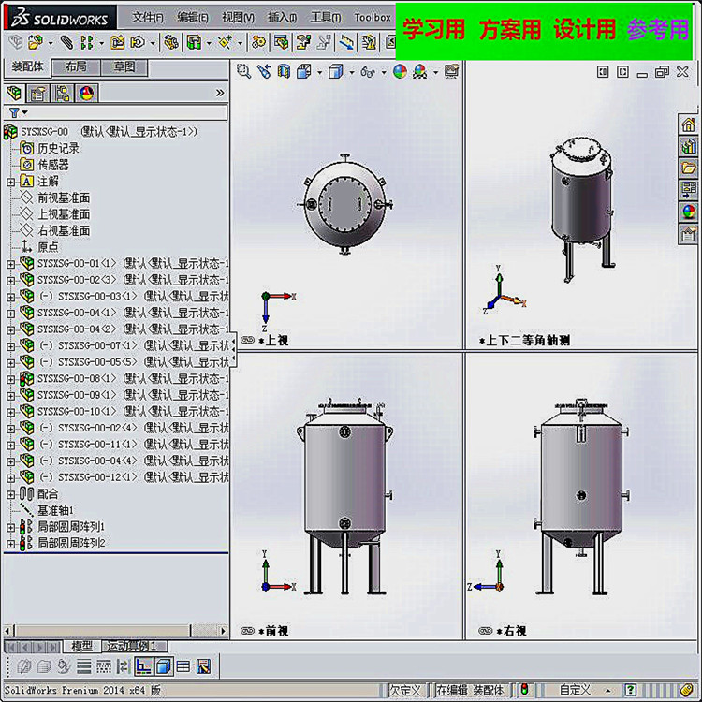Toggle the tile-left viewport button at top right

603,72
